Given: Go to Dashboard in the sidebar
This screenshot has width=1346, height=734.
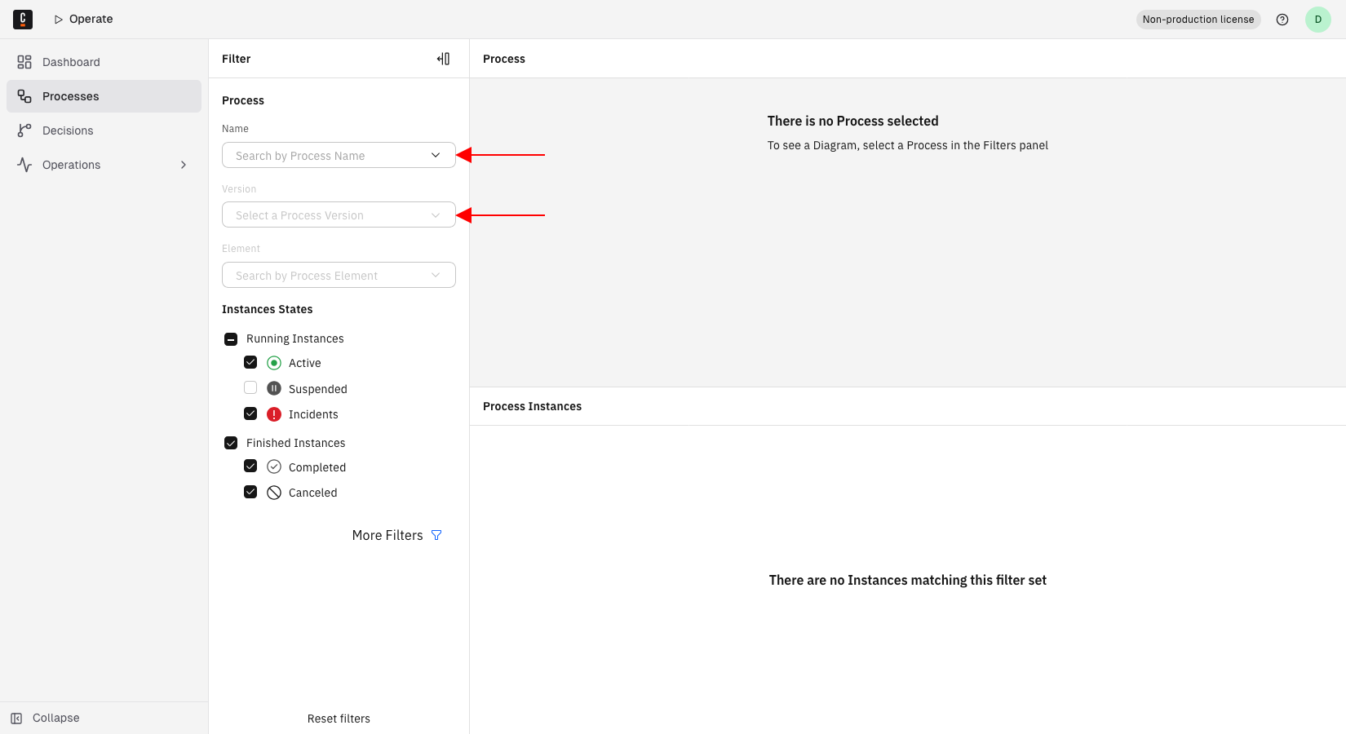Looking at the screenshot, I should coord(104,62).
